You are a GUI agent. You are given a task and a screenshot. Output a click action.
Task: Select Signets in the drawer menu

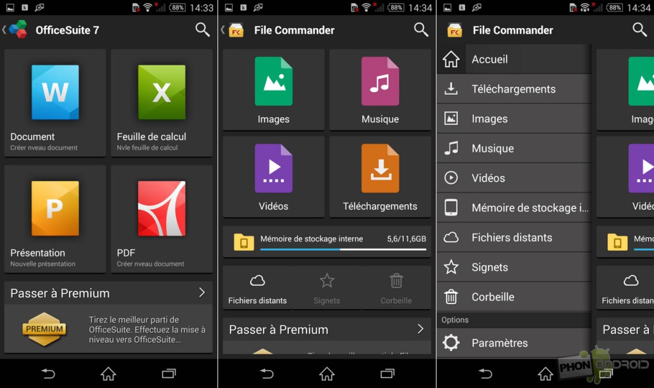(x=514, y=267)
